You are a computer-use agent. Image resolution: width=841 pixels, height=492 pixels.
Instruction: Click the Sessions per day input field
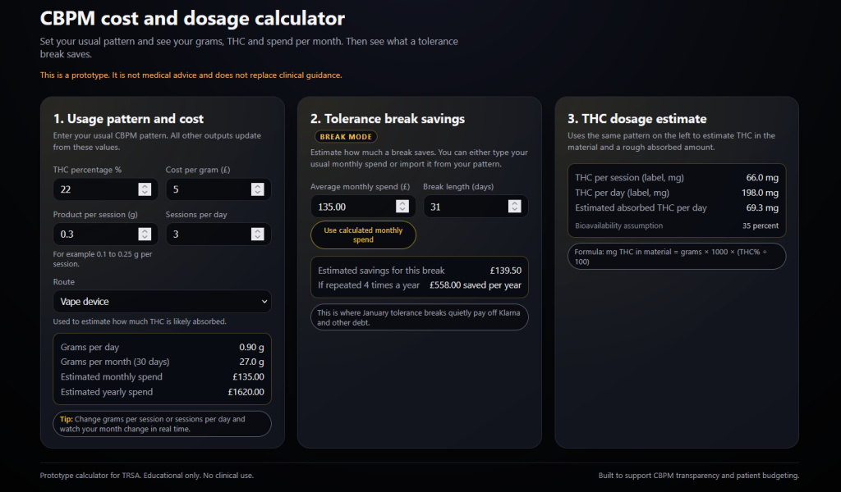click(218, 234)
